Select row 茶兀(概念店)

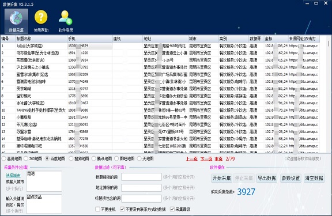(x=160, y=124)
